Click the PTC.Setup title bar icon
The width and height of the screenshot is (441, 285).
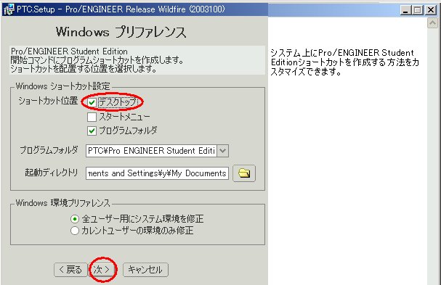point(9,9)
